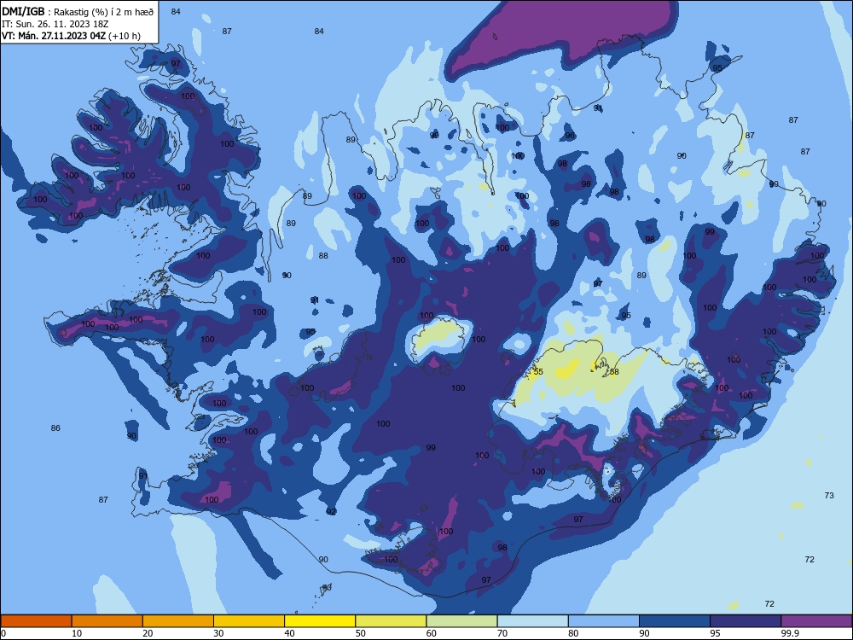Click the legend tick label 99.9

coord(790,633)
